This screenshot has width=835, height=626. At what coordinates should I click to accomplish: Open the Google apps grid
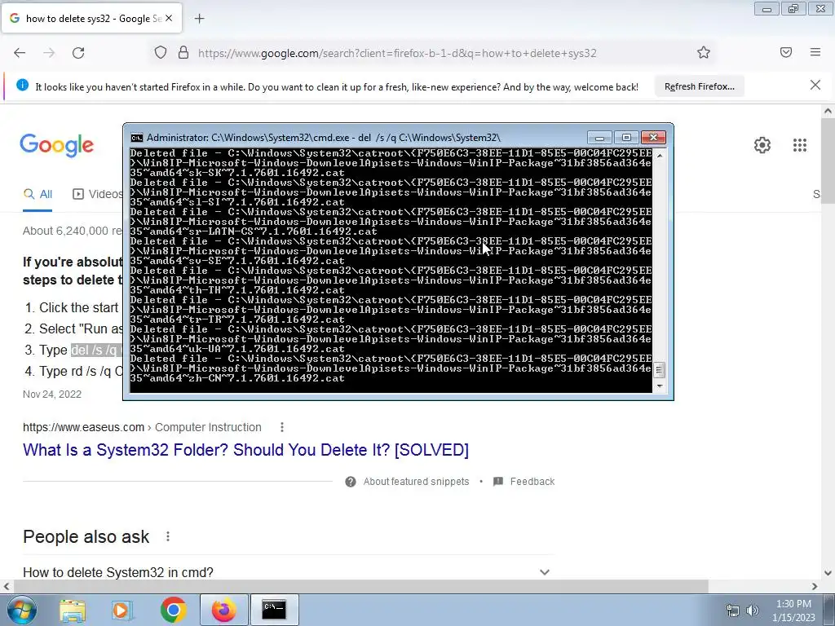click(x=800, y=145)
